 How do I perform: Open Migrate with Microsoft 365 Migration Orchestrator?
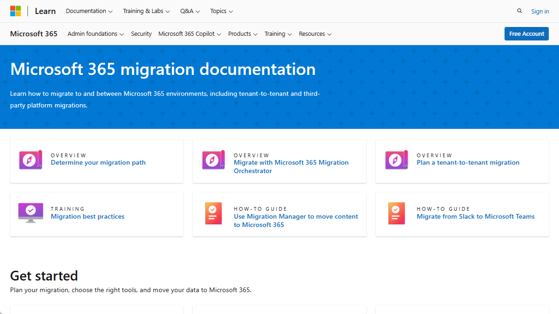291,167
